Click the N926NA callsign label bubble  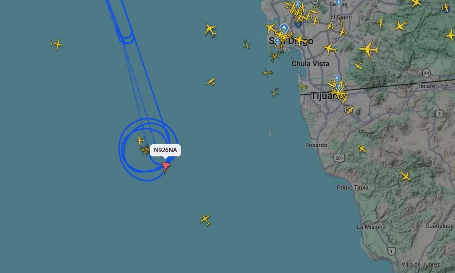coord(166,150)
